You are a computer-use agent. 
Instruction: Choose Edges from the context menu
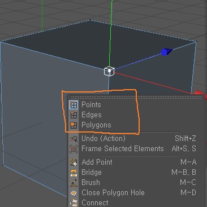[x=92, y=115]
